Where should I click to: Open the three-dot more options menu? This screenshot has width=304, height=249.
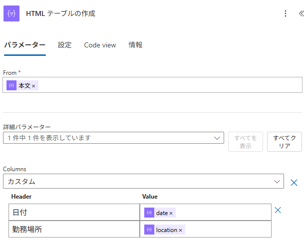(286, 13)
